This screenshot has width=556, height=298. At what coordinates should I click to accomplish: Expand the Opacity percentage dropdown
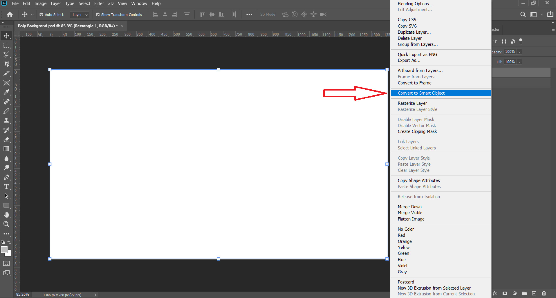(519, 52)
